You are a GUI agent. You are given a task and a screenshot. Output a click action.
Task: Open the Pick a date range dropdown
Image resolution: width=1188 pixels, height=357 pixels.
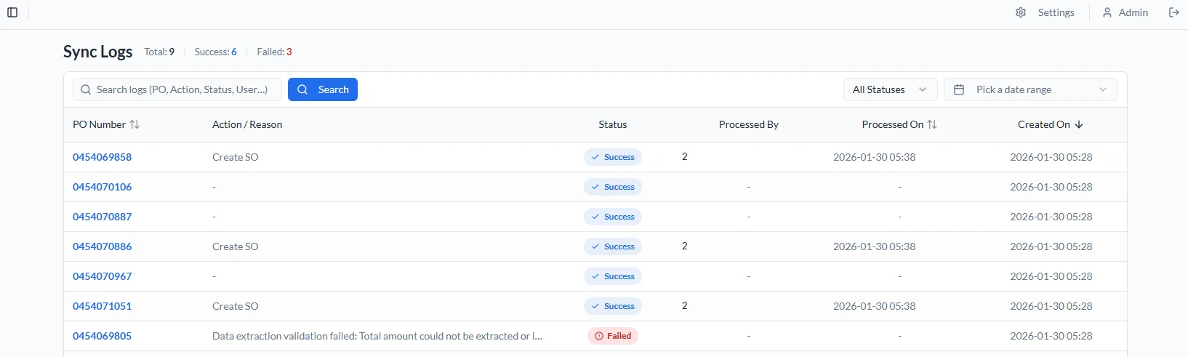pos(1030,89)
